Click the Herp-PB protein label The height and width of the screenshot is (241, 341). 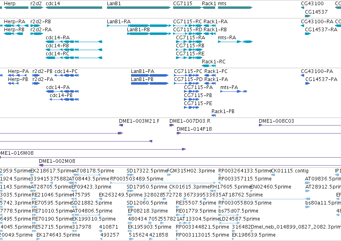[18, 79]
